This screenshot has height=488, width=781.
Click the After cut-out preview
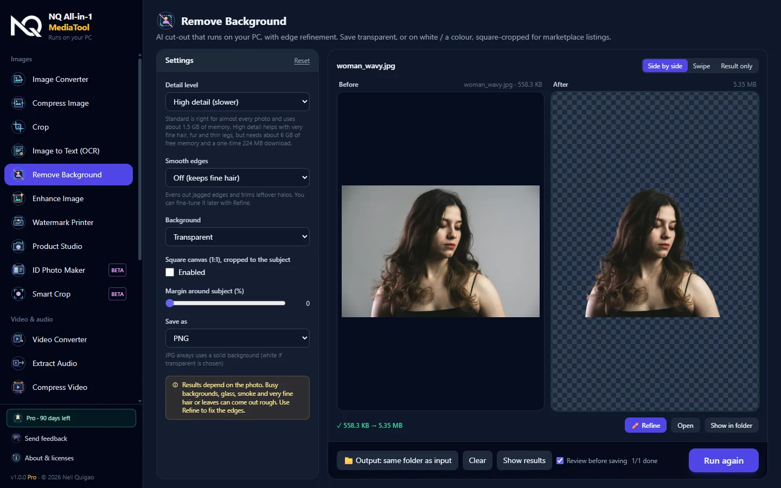point(655,251)
